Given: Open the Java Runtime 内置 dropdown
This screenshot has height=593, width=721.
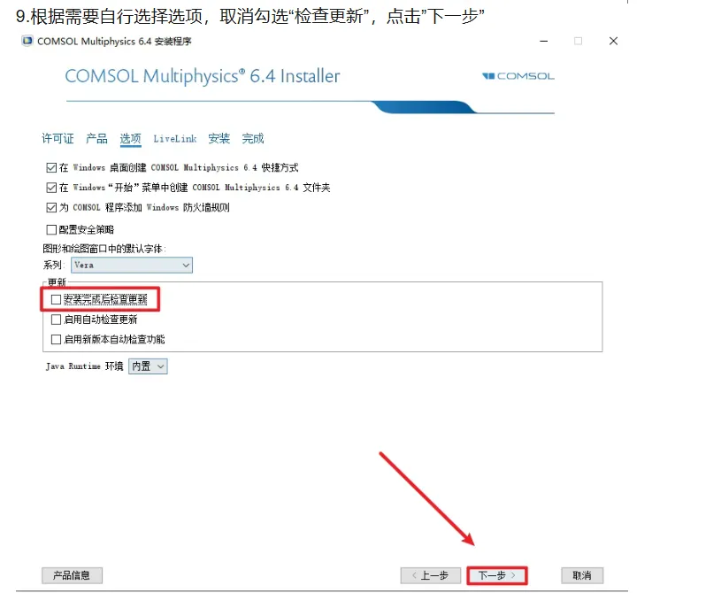Looking at the screenshot, I should [x=148, y=366].
